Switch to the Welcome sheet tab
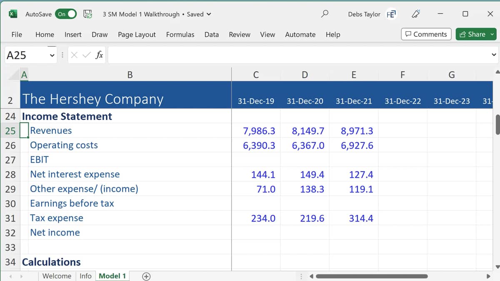 click(57, 276)
